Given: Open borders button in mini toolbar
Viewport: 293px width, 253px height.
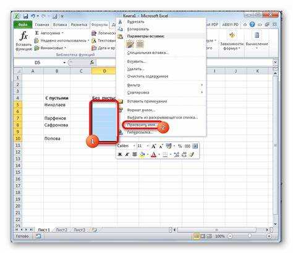Looking at the screenshot, I should (x=165, y=154).
